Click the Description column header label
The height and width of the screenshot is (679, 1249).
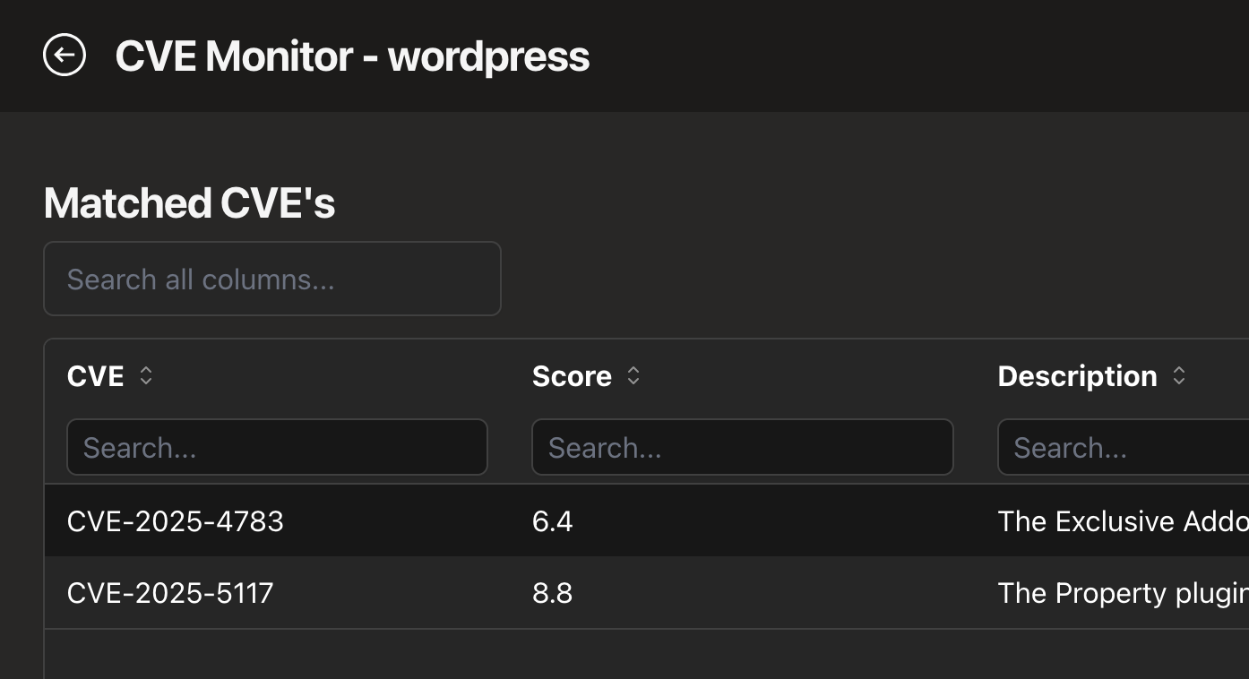click(x=1077, y=376)
